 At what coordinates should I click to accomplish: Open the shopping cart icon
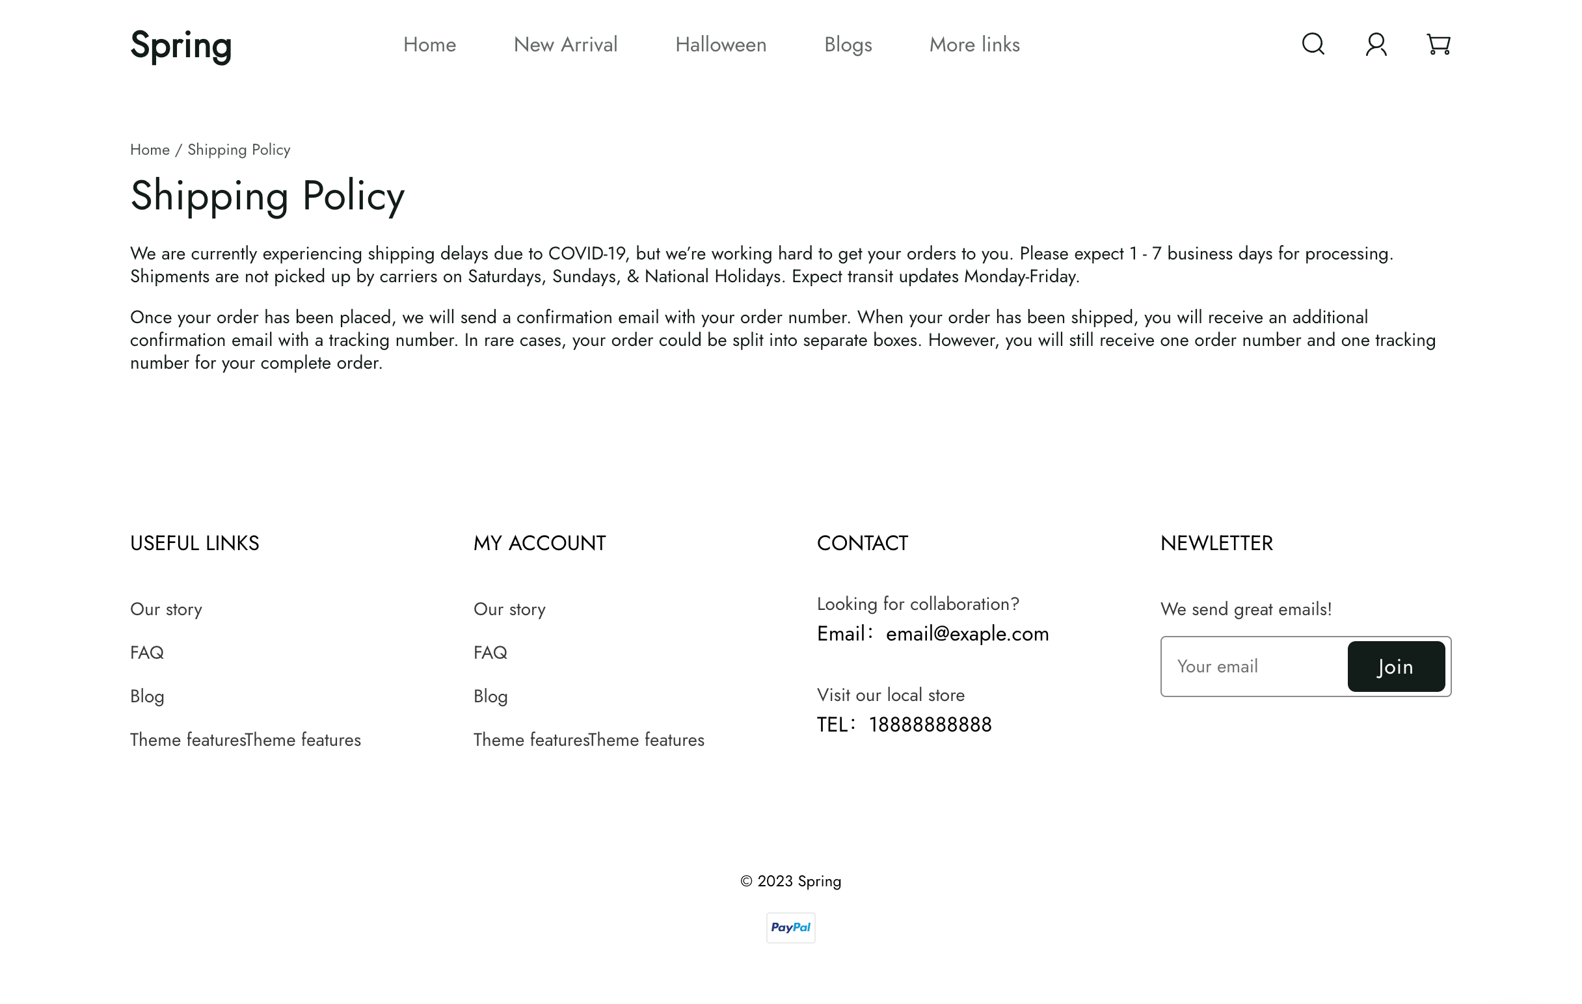click(x=1438, y=45)
